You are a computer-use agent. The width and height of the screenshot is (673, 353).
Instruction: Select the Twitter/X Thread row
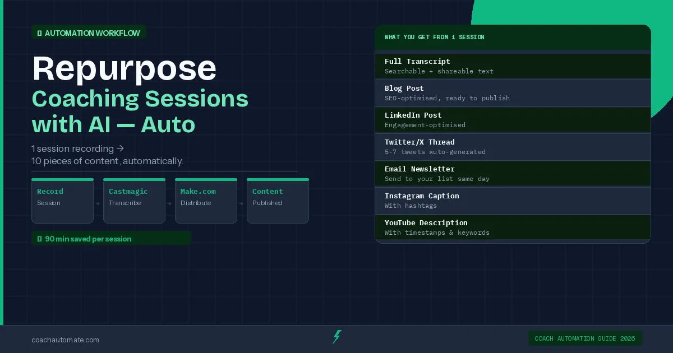513,147
